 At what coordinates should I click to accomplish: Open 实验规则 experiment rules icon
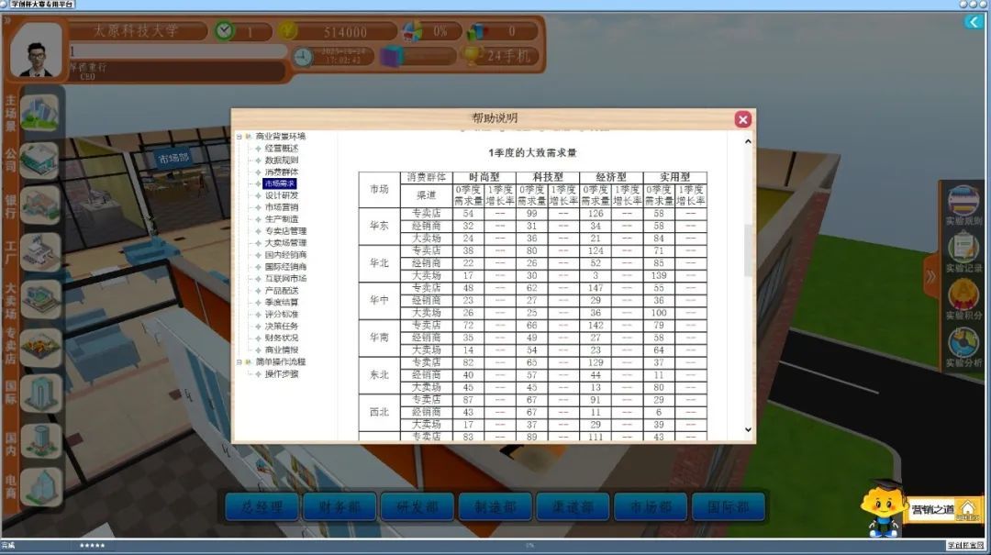tap(963, 204)
